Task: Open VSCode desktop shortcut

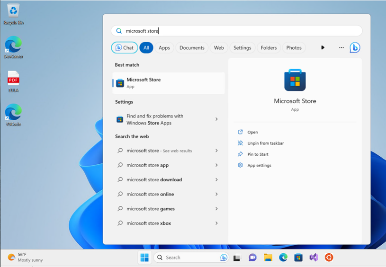Action: pos(13,115)
